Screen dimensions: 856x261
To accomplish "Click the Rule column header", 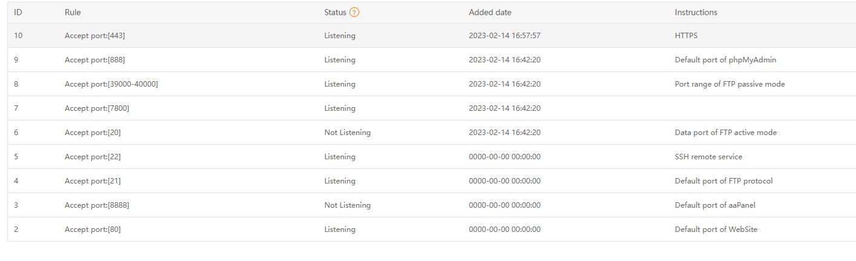I will click(73, 12).
